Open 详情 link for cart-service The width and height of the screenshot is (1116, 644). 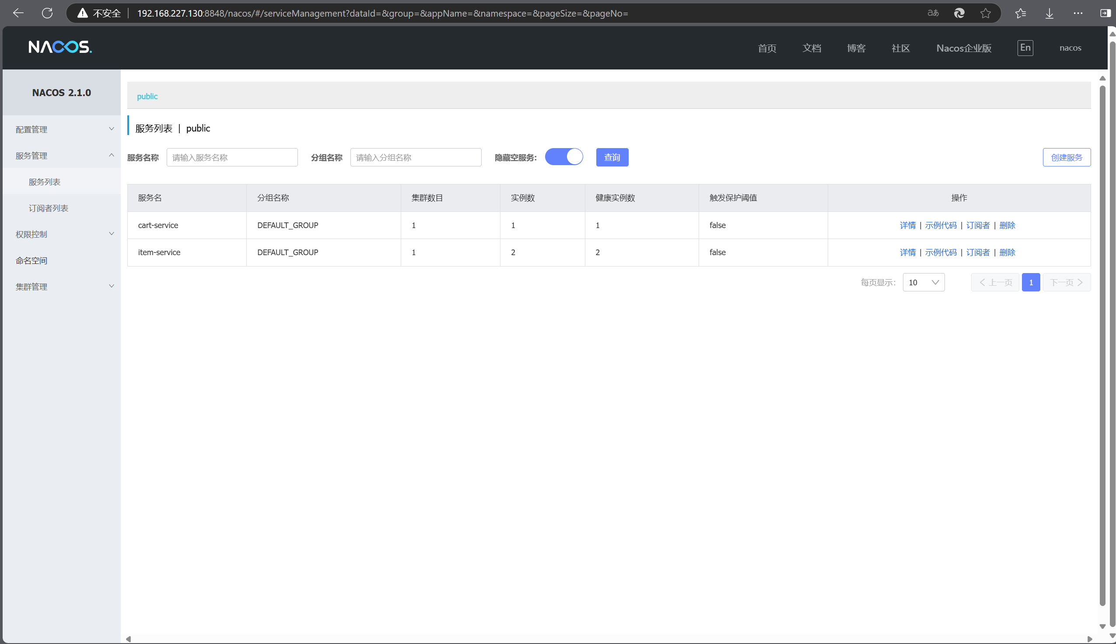click(x=907, y=225)
